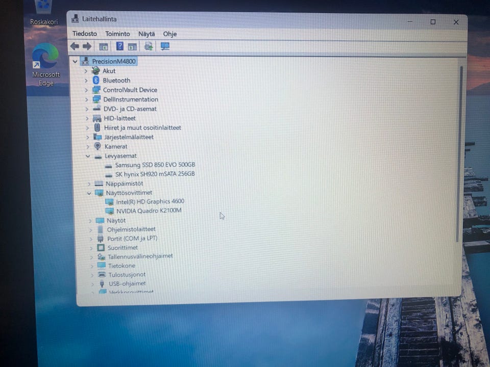Select Intel(R) HD Graphics 4600
490x367 pixels.
(x=150, y=202)
